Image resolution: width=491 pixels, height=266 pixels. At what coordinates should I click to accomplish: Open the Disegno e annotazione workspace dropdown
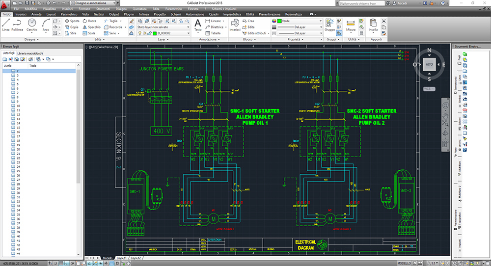(x=95, y=3)
